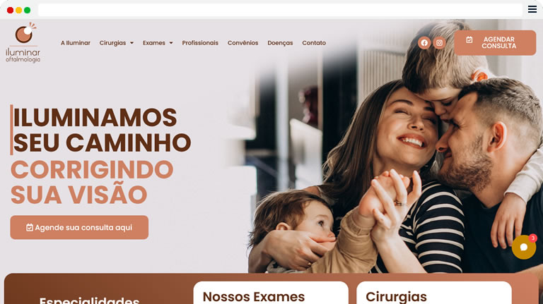Expand the Exames dropdown arrow
This screenshot has height=304, width=543.
coord(171,43)
